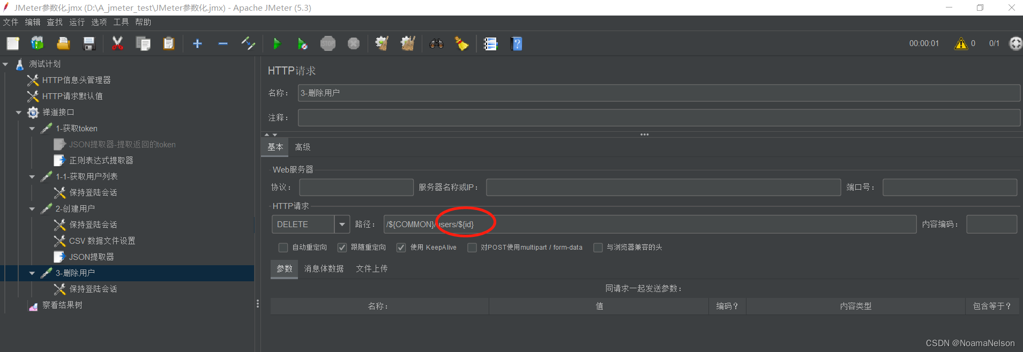The width and height of the screenshot is (1023, 352).
Task: Click the 协议 protocol field
Action: pos(356,188)
